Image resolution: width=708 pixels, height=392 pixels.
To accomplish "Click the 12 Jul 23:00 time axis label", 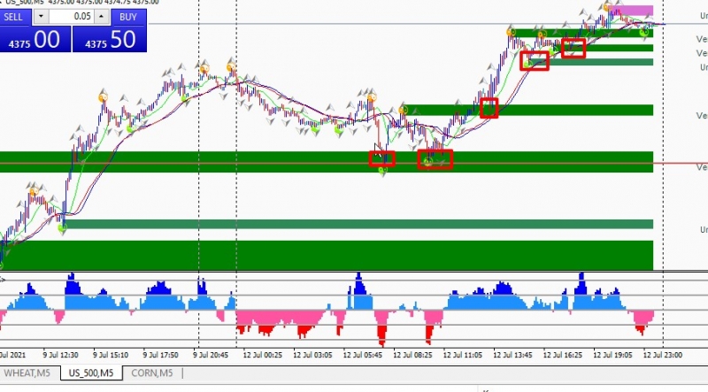I will (x=663, y=355).
